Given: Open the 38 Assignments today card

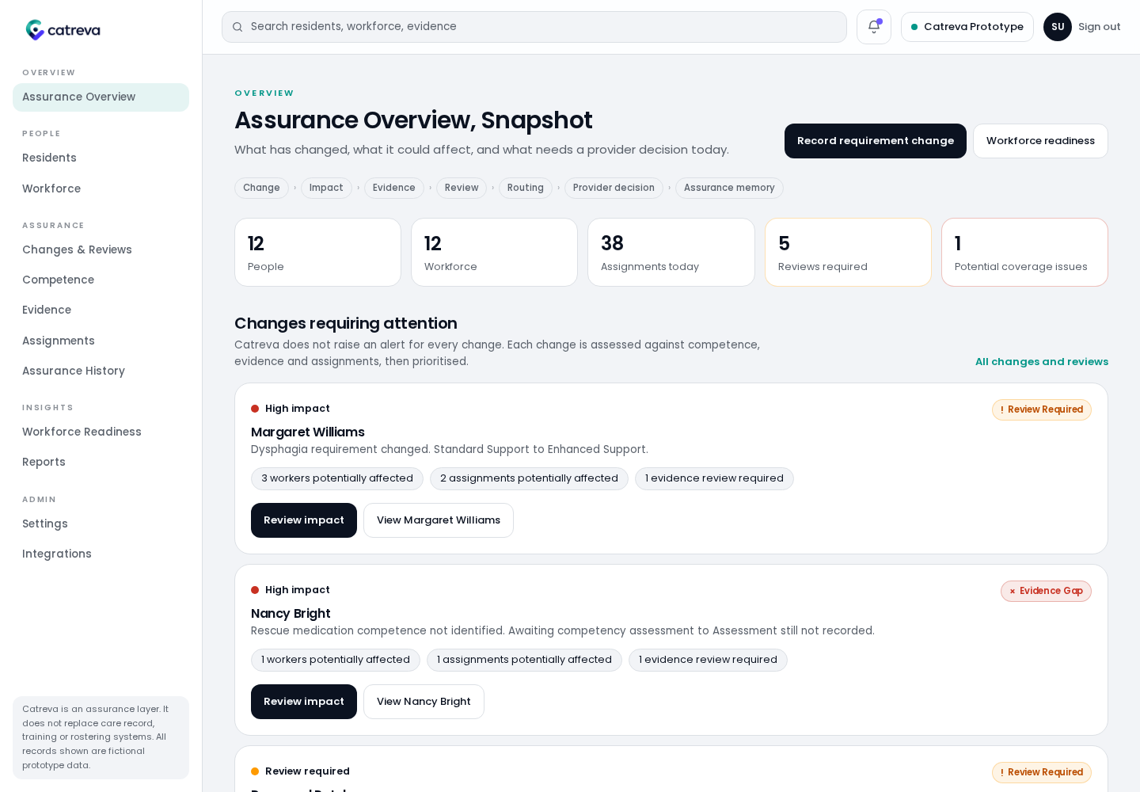Looking at the screenshot, I should click(x=671, y=253).
